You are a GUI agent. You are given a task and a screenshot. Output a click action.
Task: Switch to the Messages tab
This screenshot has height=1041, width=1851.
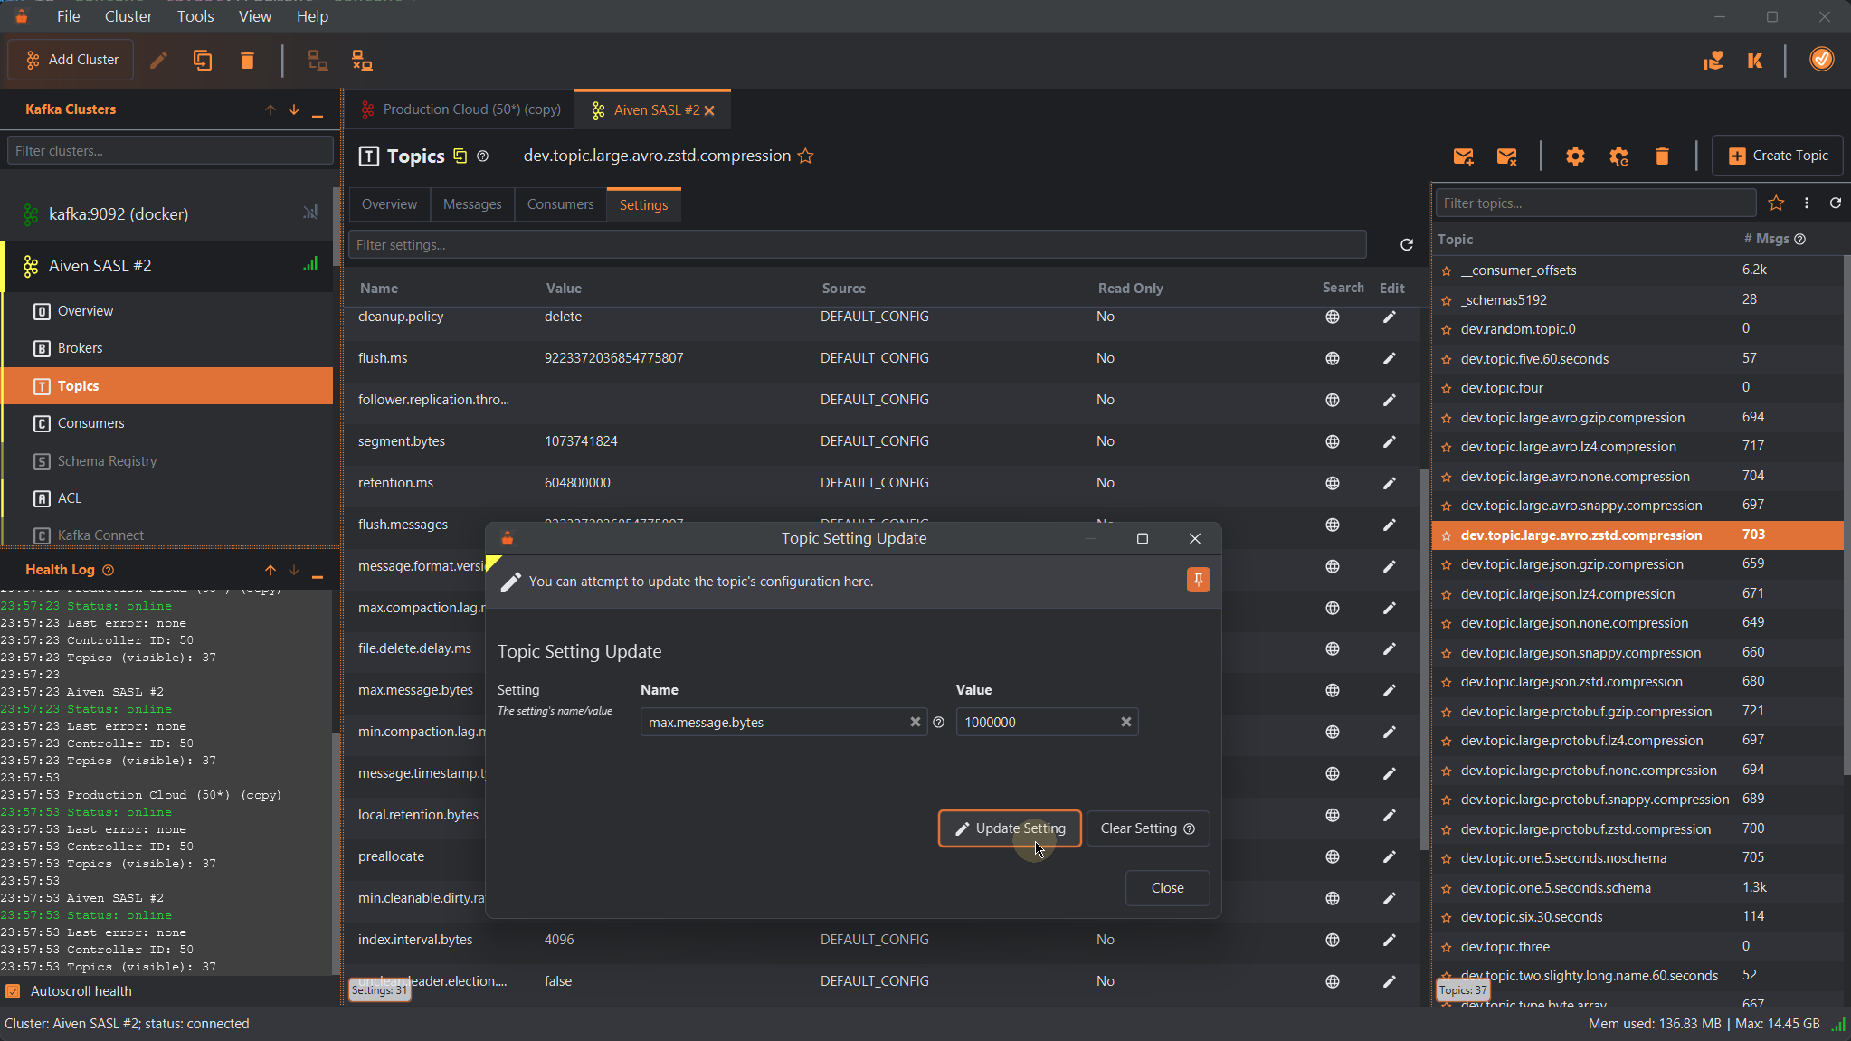pyautogui.click(x=471, y=204)
